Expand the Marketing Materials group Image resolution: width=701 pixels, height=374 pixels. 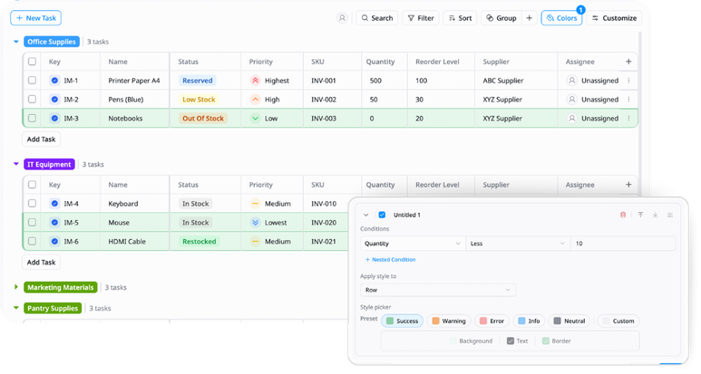coord(16,287)
